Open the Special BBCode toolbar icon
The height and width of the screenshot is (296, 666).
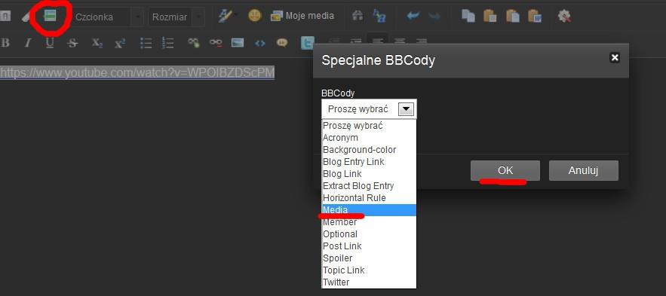click(51, 16)
